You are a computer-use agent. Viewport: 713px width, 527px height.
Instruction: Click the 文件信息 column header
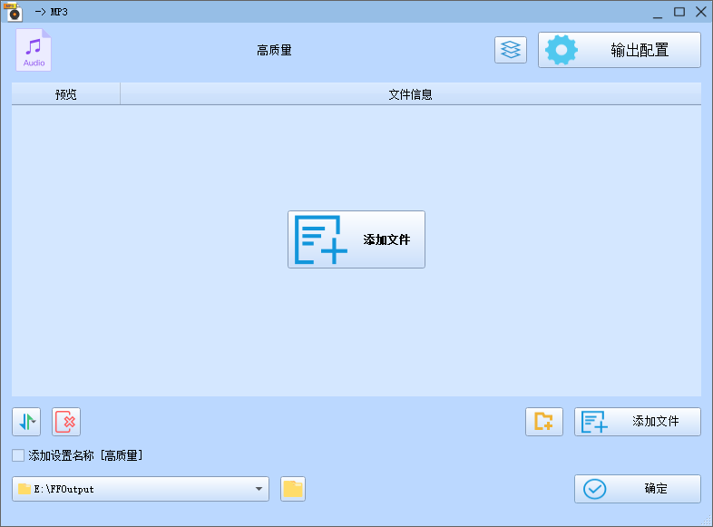pyautogui.click(x=410, y=94)
